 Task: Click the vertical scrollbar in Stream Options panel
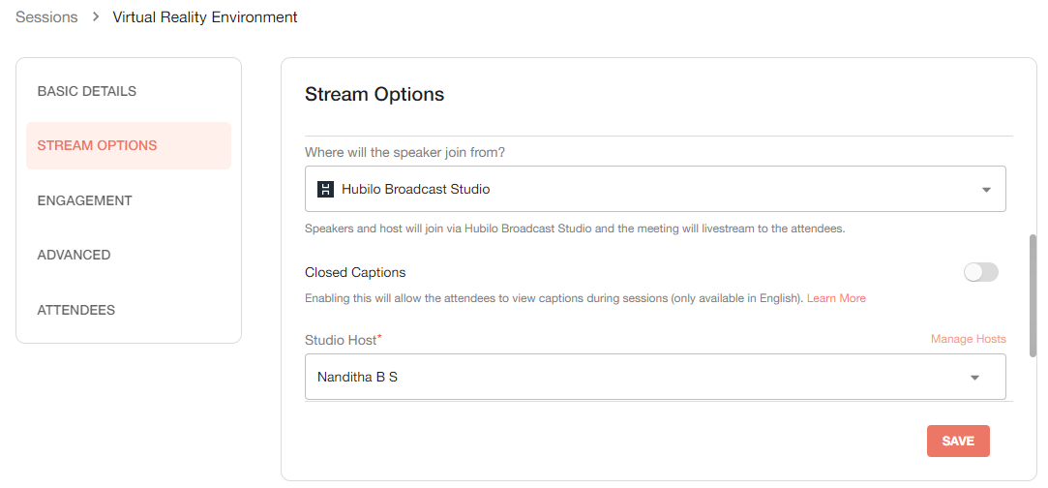pyautogui.click(x=1033, y=295)
